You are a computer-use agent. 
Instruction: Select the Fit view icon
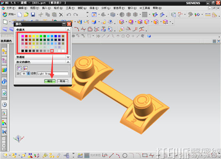[94, 14]
